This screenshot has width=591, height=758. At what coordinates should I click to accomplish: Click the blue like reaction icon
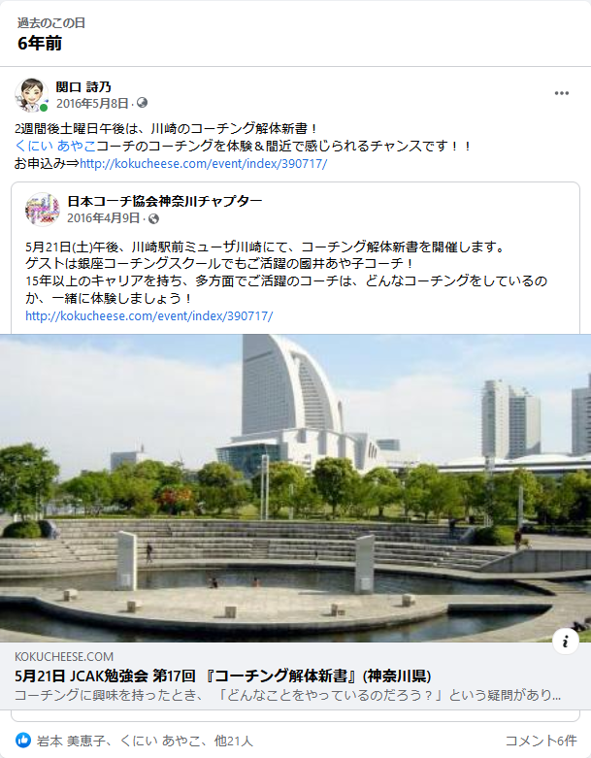coord(22,740)
